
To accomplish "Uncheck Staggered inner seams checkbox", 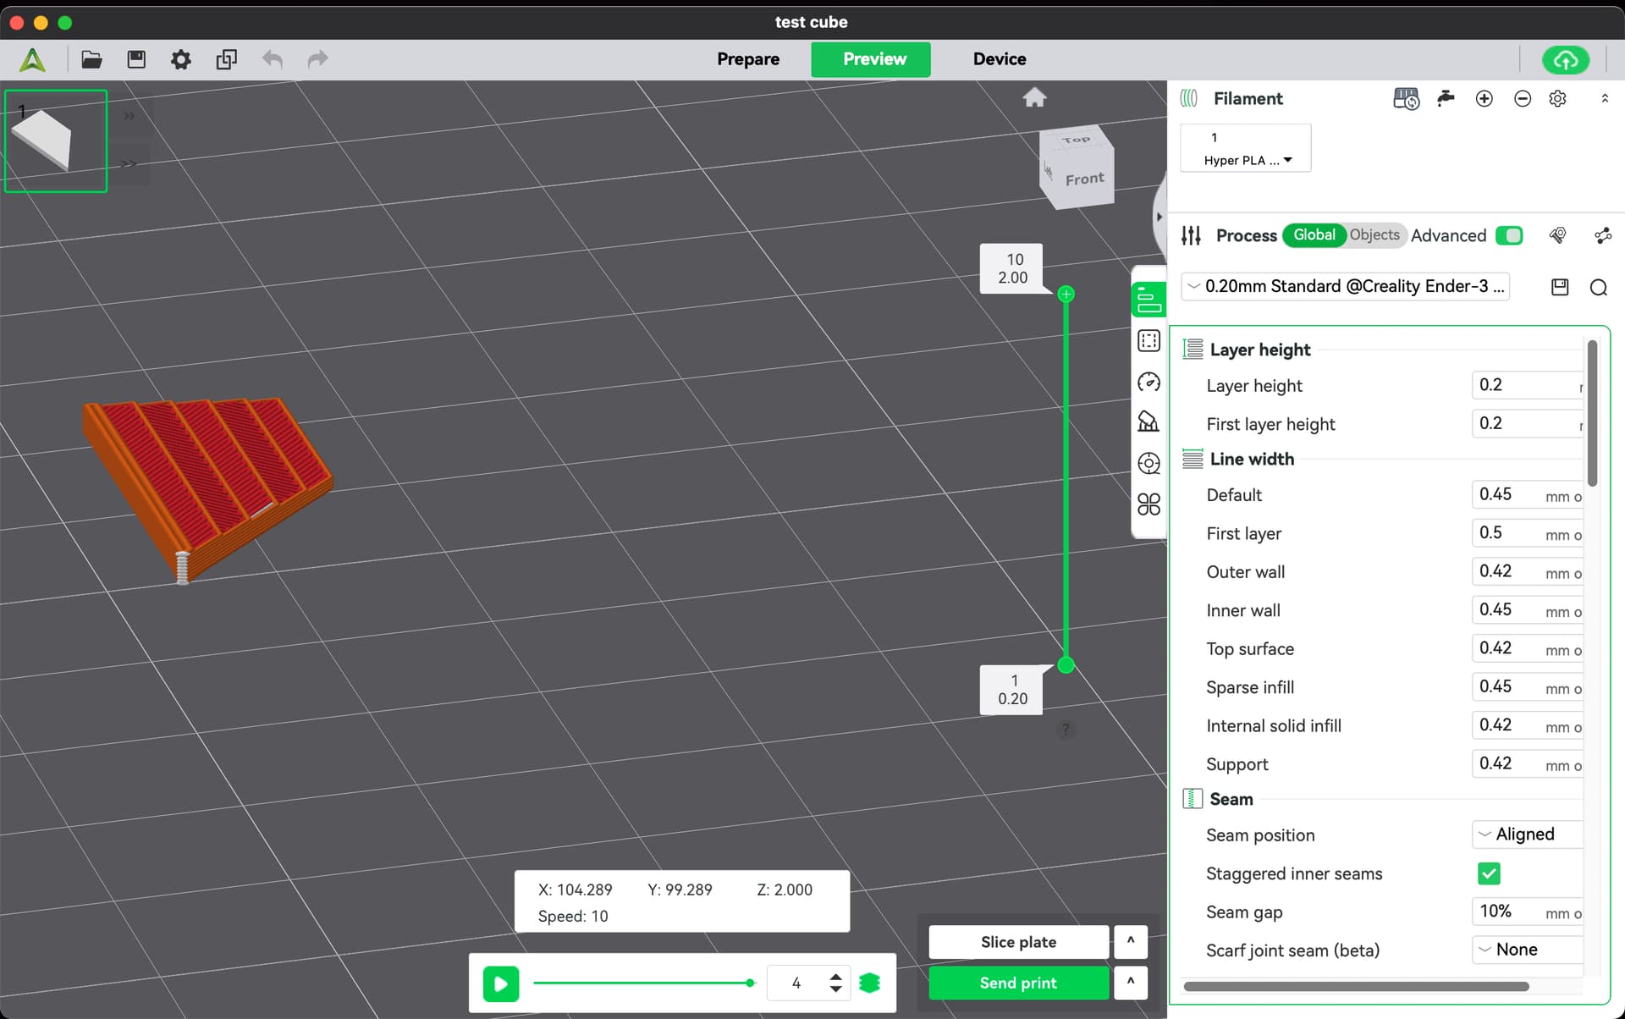I will click(x=1489, y=873).
